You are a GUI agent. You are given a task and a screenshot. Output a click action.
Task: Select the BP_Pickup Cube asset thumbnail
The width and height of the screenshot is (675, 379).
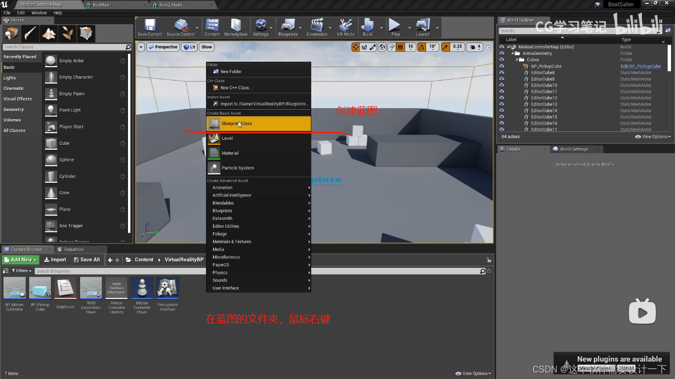40,288
